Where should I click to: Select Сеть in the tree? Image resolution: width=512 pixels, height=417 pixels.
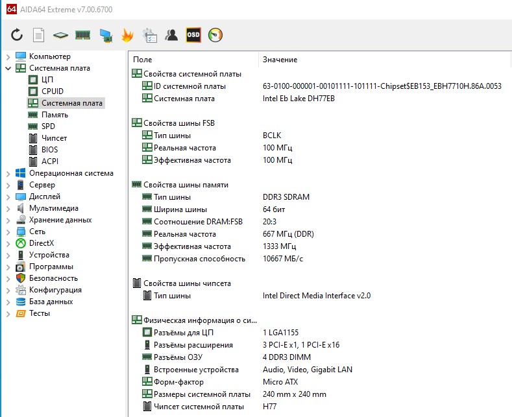37,232
